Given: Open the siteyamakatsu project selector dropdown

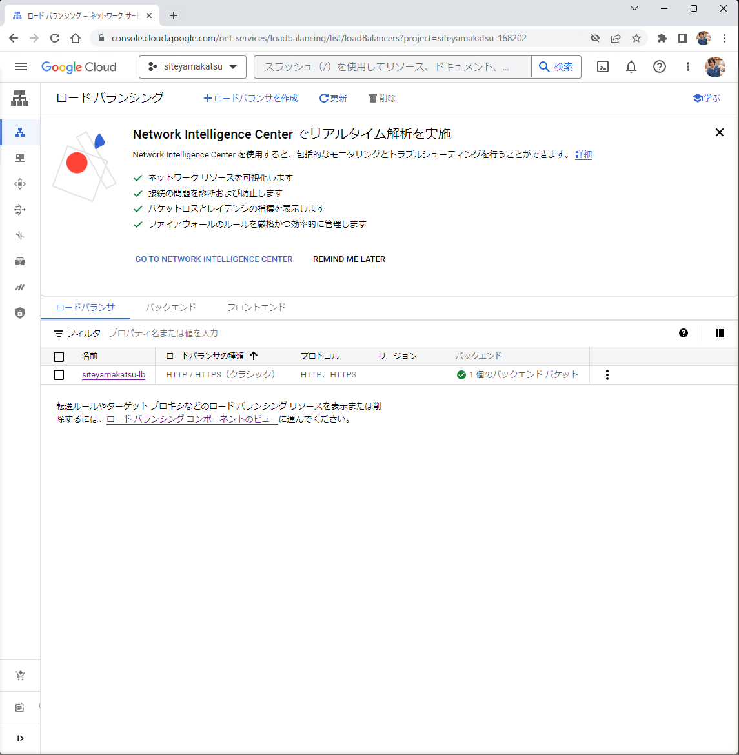Looking at the screenshot, I should click(x=193, y=67).
